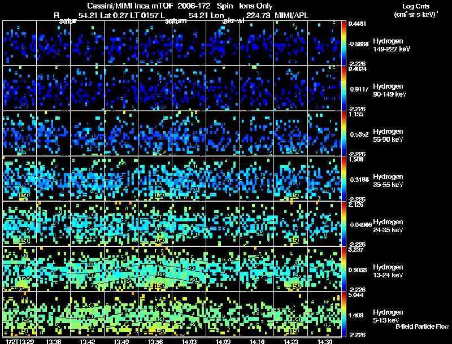This screenshot has width=452, height=344.
Task: Select the 'Hydrogen 149-227 keV' row label
Action: 391,45
